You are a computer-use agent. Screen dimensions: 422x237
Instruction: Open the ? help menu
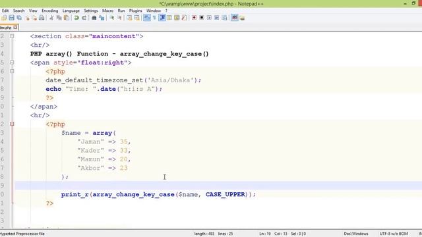[166, 11]
